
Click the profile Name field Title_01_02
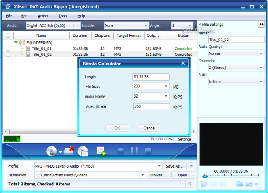tap(236, 40)
